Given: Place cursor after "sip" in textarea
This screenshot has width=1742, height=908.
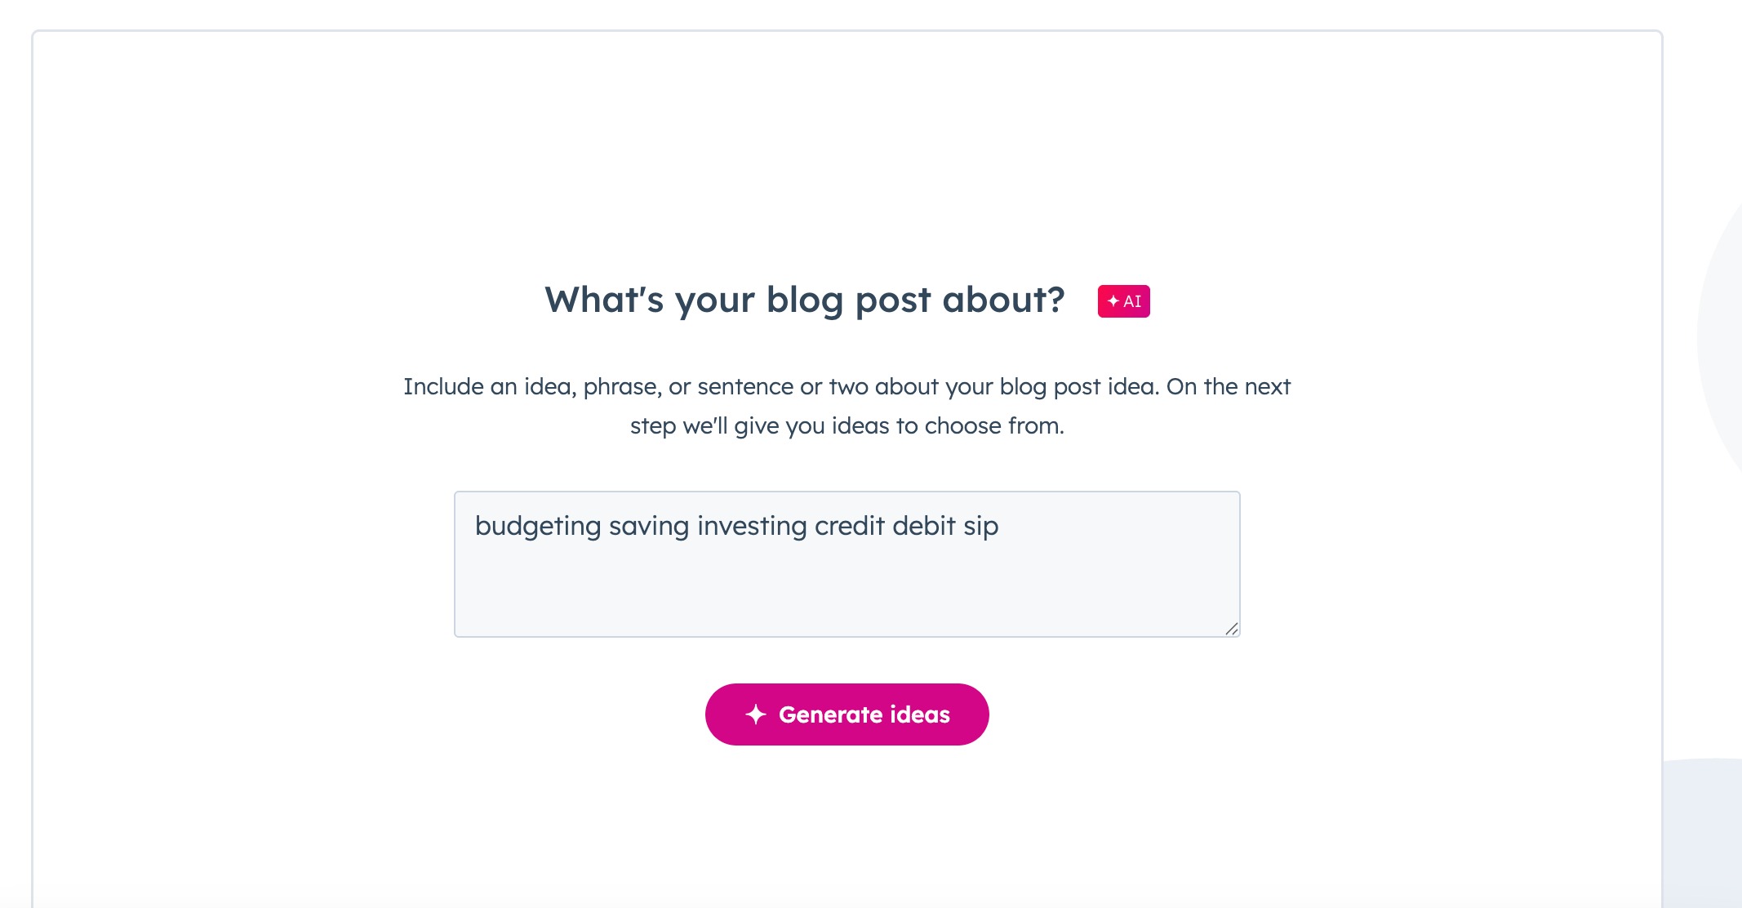Looking at the screenshot, I should 1000,527.
